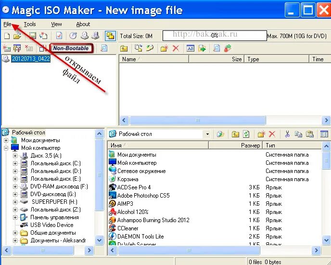Click the properties checkmark sheet icon

tap(59, 36)
